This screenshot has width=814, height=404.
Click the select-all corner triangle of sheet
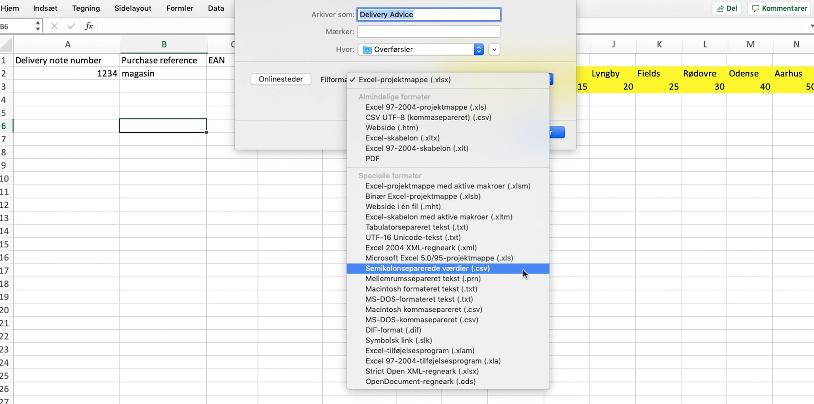click(x=6, y=45)
